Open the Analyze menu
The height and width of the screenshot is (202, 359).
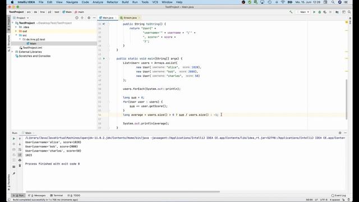(98, 2)
